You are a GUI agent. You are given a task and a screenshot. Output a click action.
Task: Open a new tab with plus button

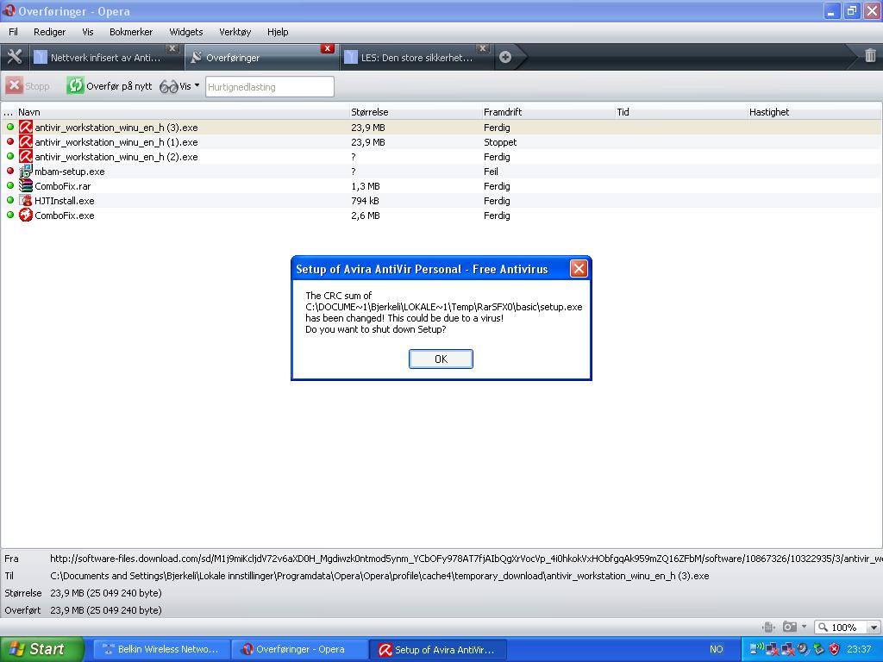pos(505,57)
